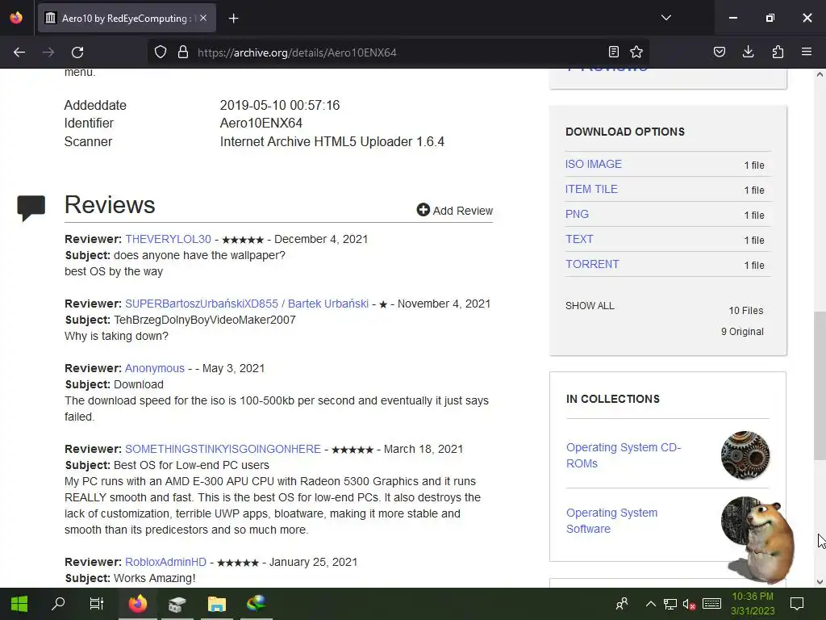Open the extensions puzzle icon
Image resolution: width=826 pixels, height=620 pixels.
coord(778,52)
